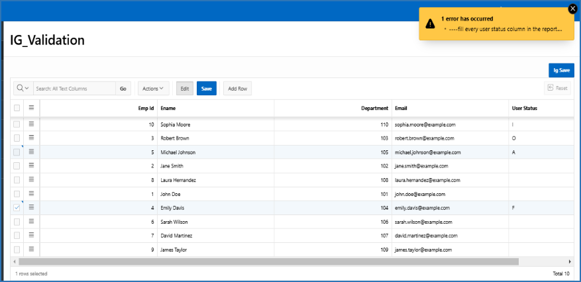The width and height of the screenshot is (581, 282).
Task: Close the error notification popup
Action: (x=572, y=9)
